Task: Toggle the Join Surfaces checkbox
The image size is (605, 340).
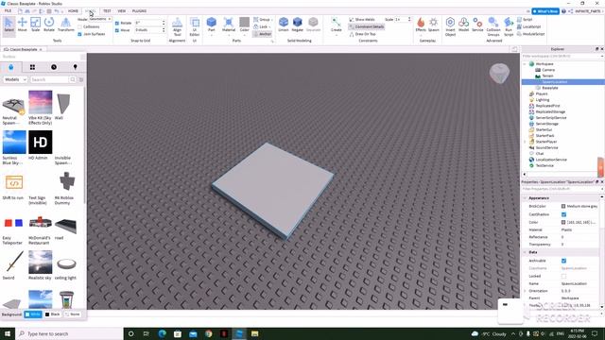Action: click(x=79, y=34)
